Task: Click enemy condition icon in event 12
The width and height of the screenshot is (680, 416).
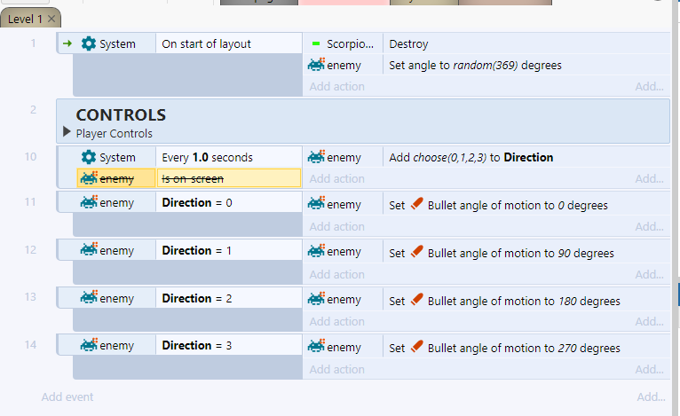Action: click(x=89, y=250)
